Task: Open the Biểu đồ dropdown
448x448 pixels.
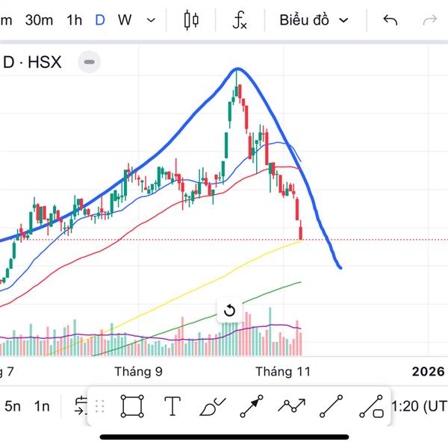Action: click(314, 20)
